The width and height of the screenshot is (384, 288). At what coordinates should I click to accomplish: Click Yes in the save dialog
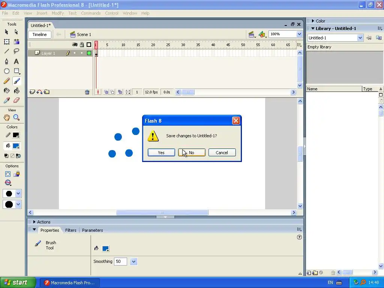tap(161, 153)
